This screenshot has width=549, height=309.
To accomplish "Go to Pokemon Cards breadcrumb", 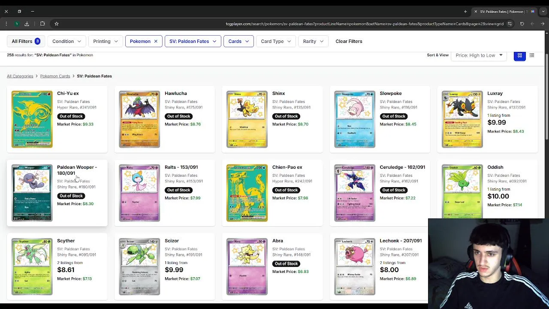I will point(55,76).
